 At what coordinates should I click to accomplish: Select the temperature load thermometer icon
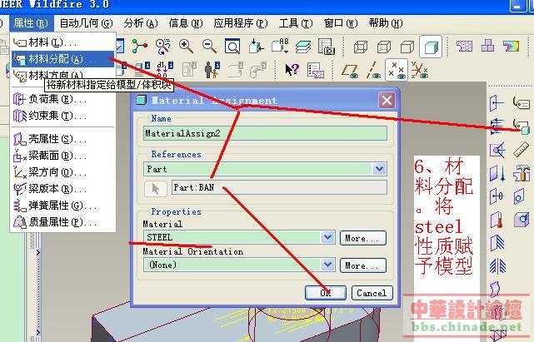pyautogui.click(x=497, y=221)
